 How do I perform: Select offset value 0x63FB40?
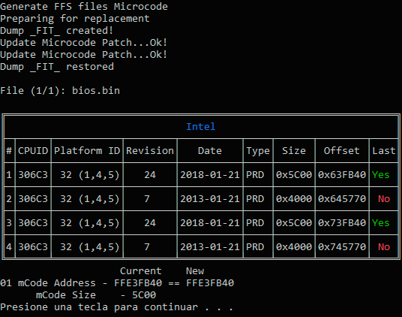(x=342, y=175)
